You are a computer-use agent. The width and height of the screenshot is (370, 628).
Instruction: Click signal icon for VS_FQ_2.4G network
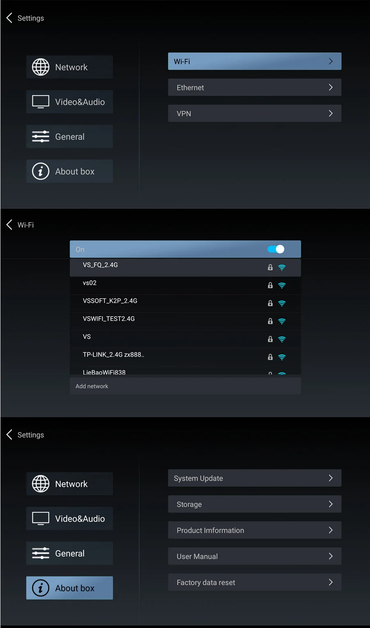(x=282, y=267)
